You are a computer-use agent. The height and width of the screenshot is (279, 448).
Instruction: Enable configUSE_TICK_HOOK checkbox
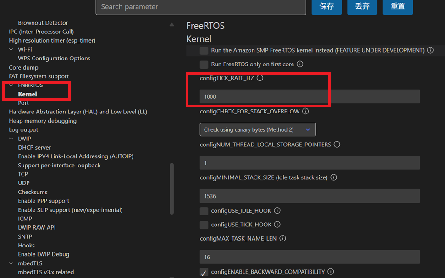click(204, 225)
